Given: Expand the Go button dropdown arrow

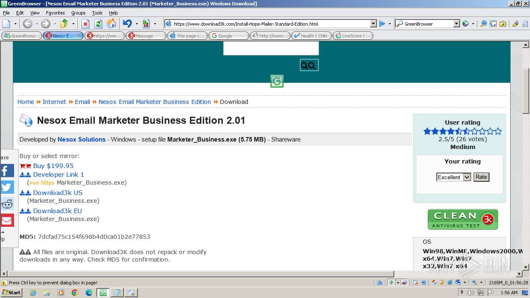Looking at the screenshot, I should pyautogui.click(x=390, y=24).
